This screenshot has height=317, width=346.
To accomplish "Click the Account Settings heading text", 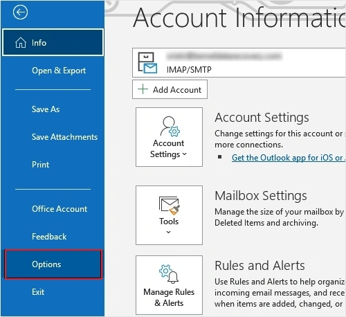I will [262, 118].
